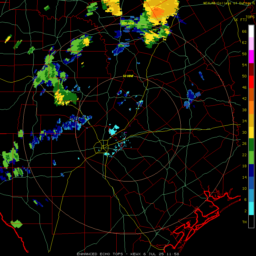Click legend value 6

tap(245, 200)
